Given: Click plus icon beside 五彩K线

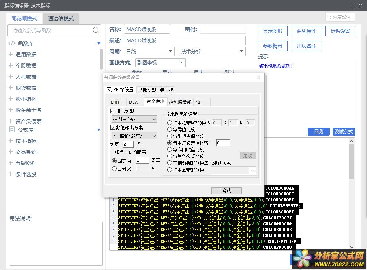Looking at the screenshot, I should pyautogui.click(x=10, y=163).
